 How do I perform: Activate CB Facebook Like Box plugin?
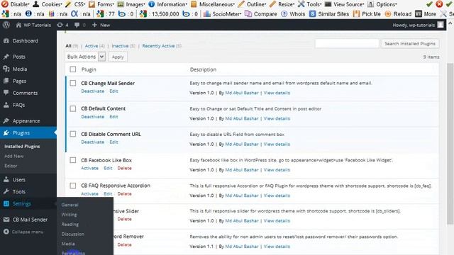click(x=90, y=168)
